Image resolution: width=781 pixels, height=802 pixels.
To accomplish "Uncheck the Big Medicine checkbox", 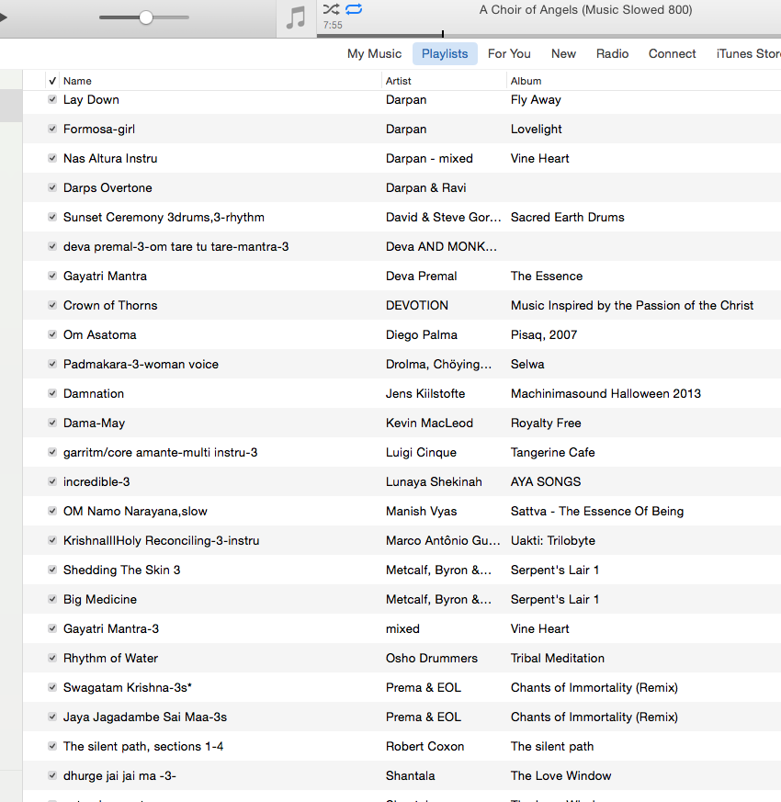I will click(x=52, y=600).
